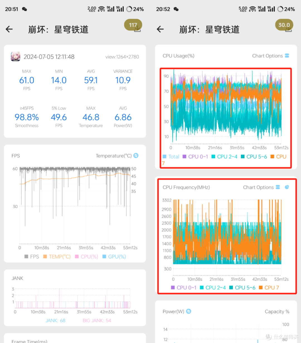The width and height of the screenshot is (301, 343).
Task: Tap the MIN 14.0 FPS value
Action: (59, 80)
